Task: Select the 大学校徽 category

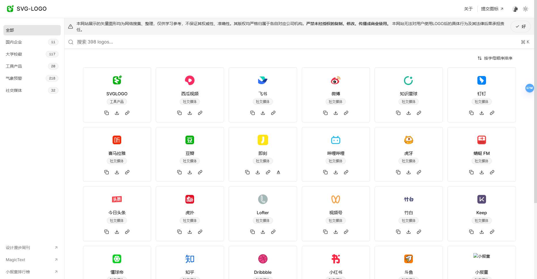Action: point(32,54)
